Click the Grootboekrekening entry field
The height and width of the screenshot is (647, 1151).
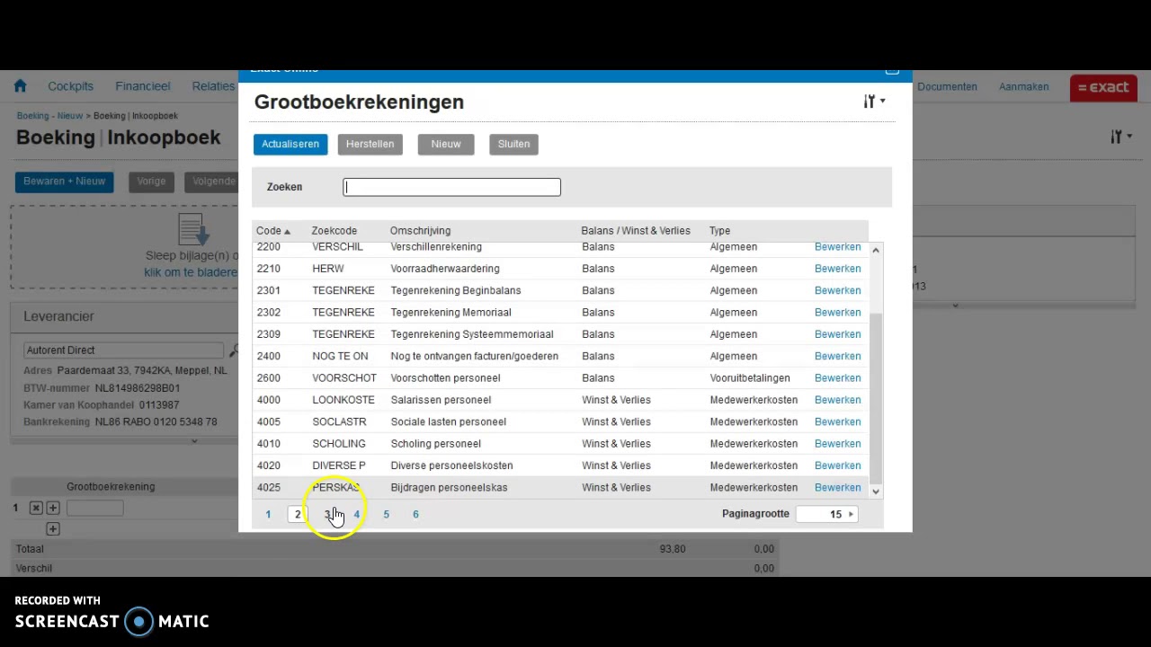[94, 508]
